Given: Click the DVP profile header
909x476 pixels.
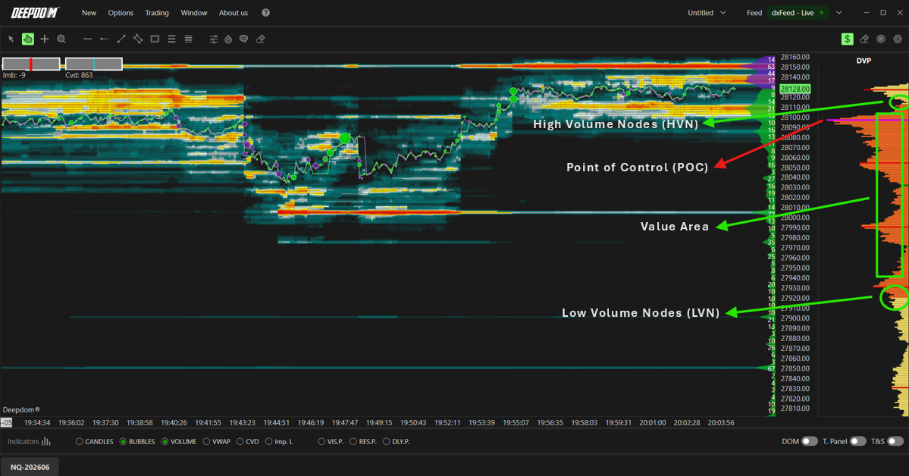Looking at the screenshot, I should click(864, 61).
